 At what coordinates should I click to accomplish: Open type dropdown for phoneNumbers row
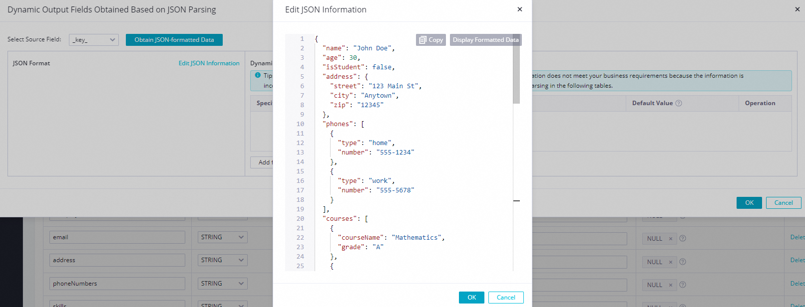click(223, 284)
